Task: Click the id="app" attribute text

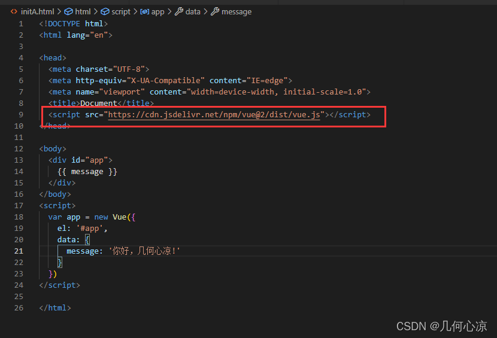Action: tap(90, 160)
